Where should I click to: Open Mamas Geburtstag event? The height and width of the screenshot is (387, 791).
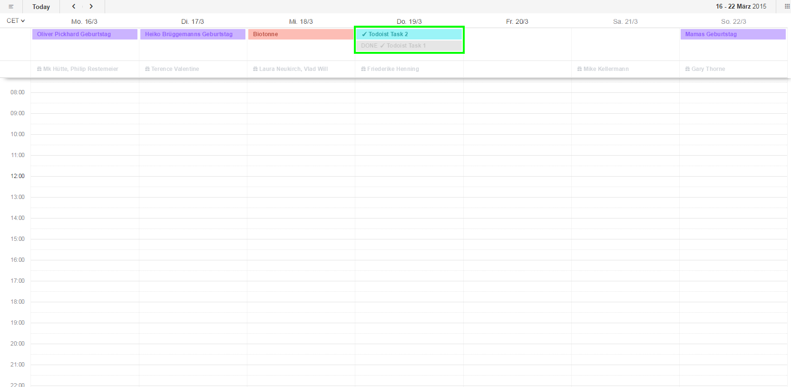click(x=733, y=34)
